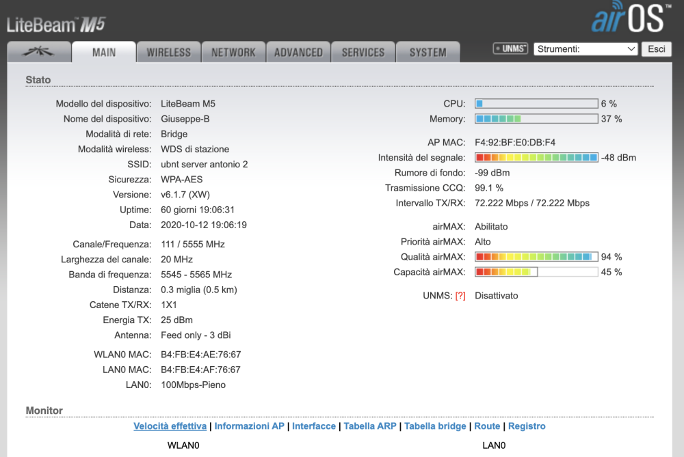684x457 pixels.
Task: Click the airOS logo
Action: (x=627, y=19)
